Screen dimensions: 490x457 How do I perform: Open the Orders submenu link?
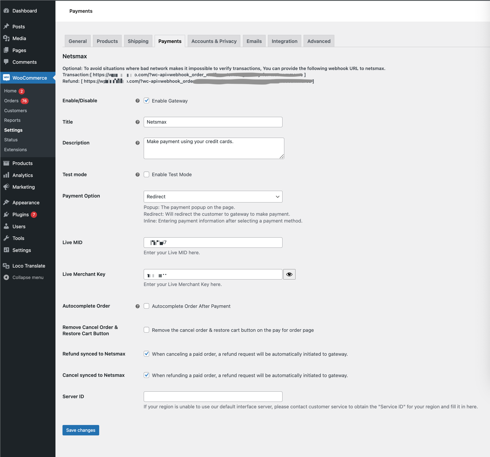click(x=11, y=101)
